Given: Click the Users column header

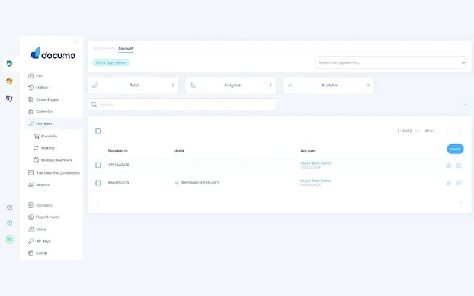Looking at the screenshot, I should 179,150.
